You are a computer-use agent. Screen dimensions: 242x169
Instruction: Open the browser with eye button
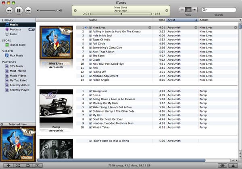(222, 165)
